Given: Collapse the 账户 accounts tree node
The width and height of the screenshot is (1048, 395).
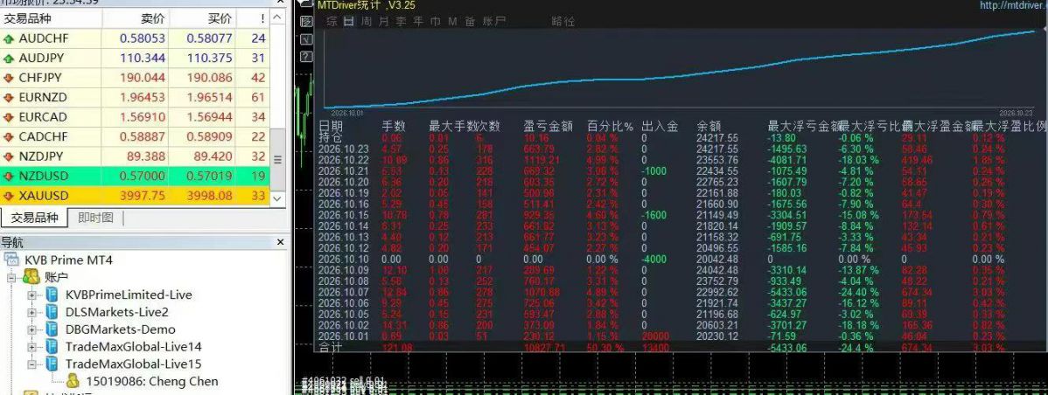Looking at the screenshot, I should point(11,278).
